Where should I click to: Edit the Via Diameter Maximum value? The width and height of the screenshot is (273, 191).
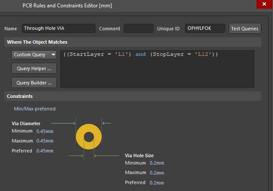coord(45,141)
